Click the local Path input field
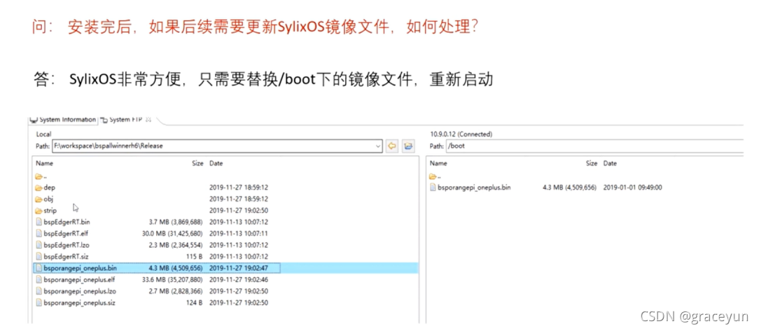 [217, 146]
